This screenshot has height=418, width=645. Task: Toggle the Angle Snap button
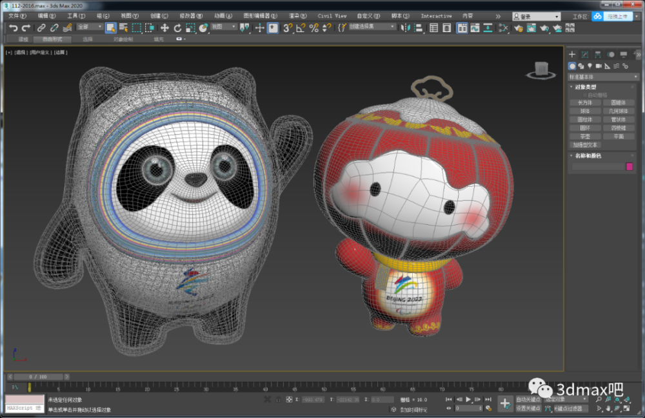pos(301,28)
